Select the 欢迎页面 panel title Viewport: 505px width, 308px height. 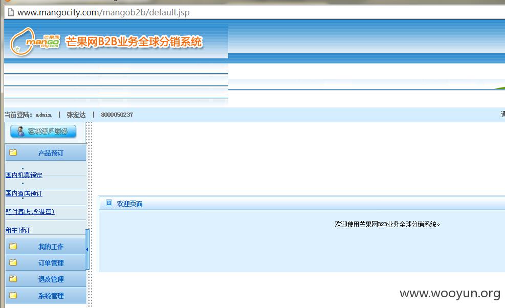tap(129, 204)
